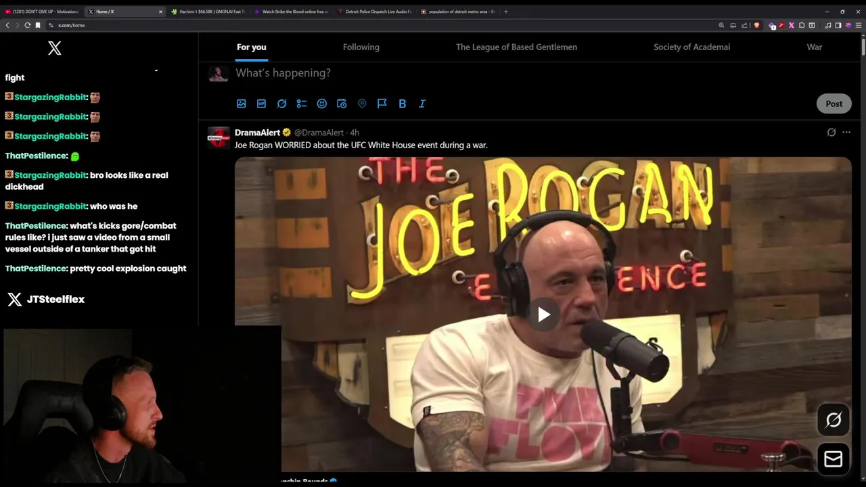The image size is (866, 487).
Task: Open the more options menu on the DramaAlert post
Action: [846, 133]
